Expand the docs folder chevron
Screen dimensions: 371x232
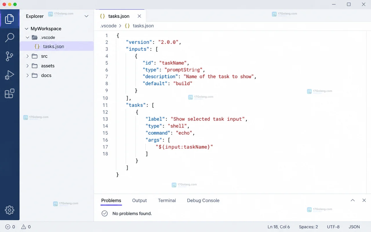(x=28, y=75)
